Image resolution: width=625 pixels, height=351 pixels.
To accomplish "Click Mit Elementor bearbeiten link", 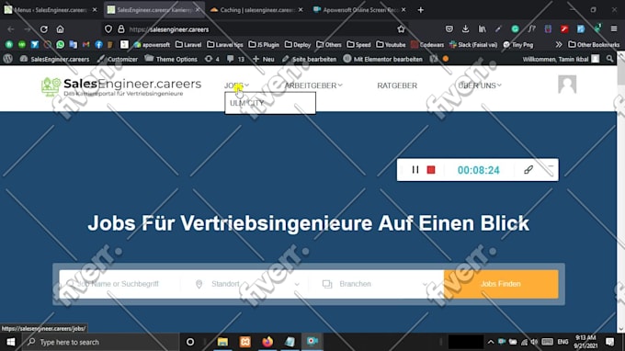I will pos(382,59).
